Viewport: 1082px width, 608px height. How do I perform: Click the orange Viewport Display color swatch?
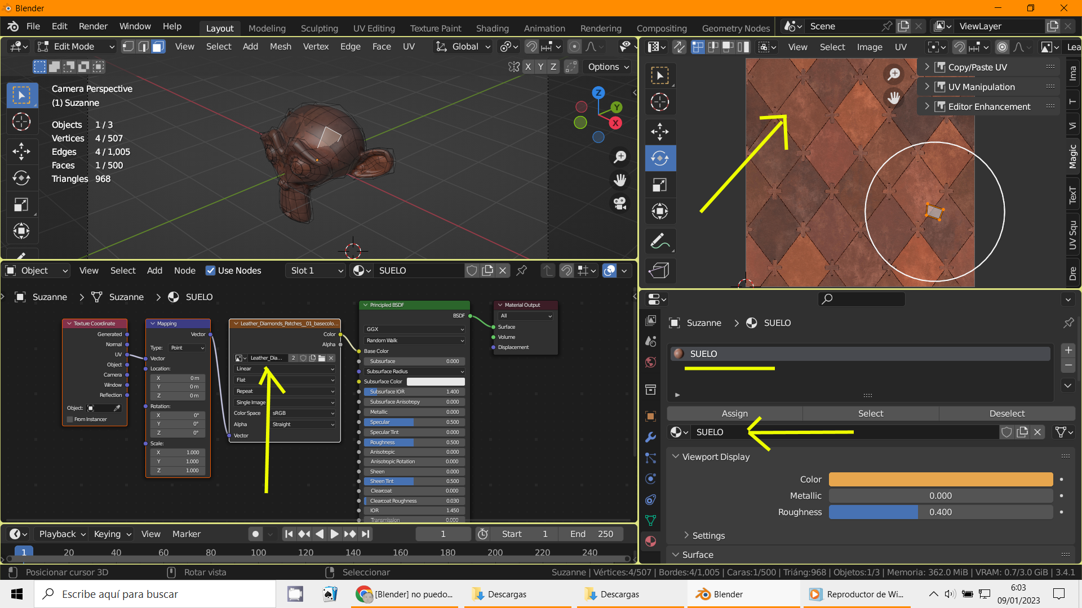tap(940, 479)
